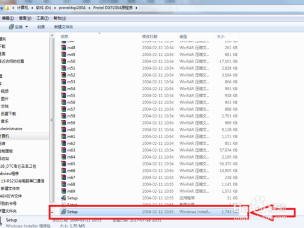Click the m58 WinRAR archive icon
304x228 pixels.
pos(64,116)
